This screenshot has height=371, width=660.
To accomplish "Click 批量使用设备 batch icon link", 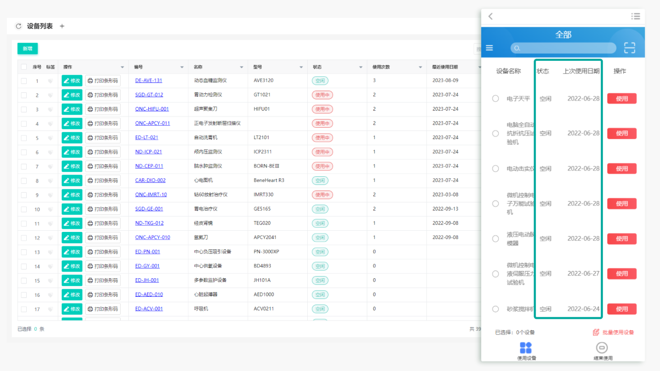I will 613,332.
